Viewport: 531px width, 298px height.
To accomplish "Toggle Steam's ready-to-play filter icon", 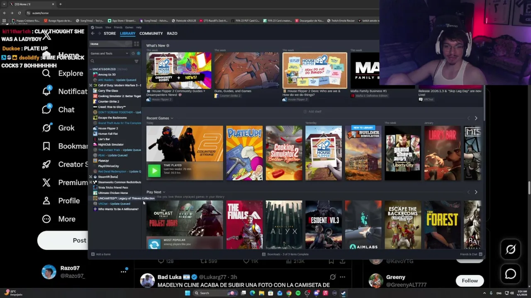I will 138,53.
